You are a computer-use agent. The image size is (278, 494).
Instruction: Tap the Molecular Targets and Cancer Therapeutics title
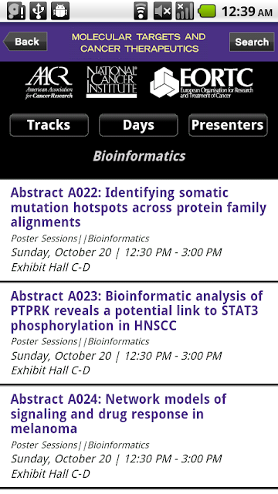pos(139,42)
